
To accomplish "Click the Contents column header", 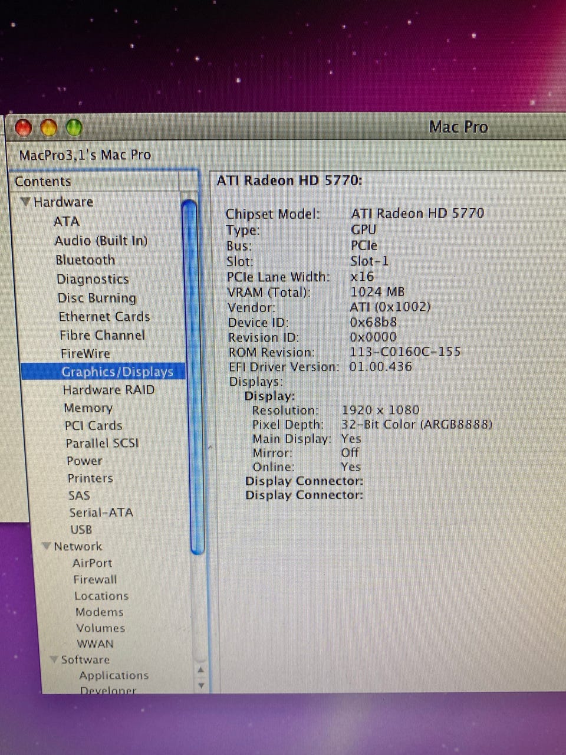I will 97,181.
